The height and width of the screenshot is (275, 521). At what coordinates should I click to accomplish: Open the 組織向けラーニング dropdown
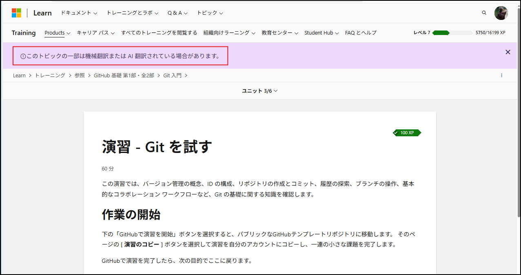[229, 33]
